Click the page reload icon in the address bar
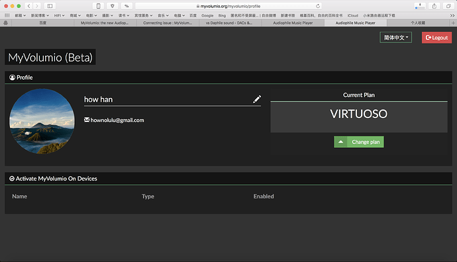This screenshot has height=262, width=457. click(318, 6)
